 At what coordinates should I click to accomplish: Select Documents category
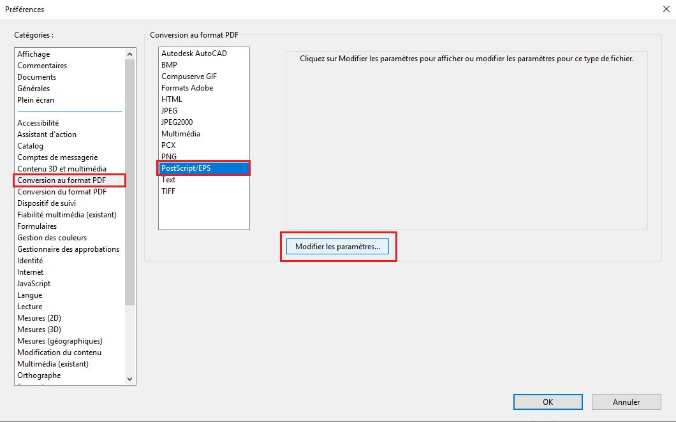click(36, 76)
